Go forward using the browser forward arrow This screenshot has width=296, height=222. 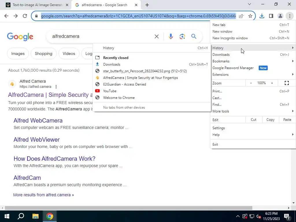click(16, 16)
